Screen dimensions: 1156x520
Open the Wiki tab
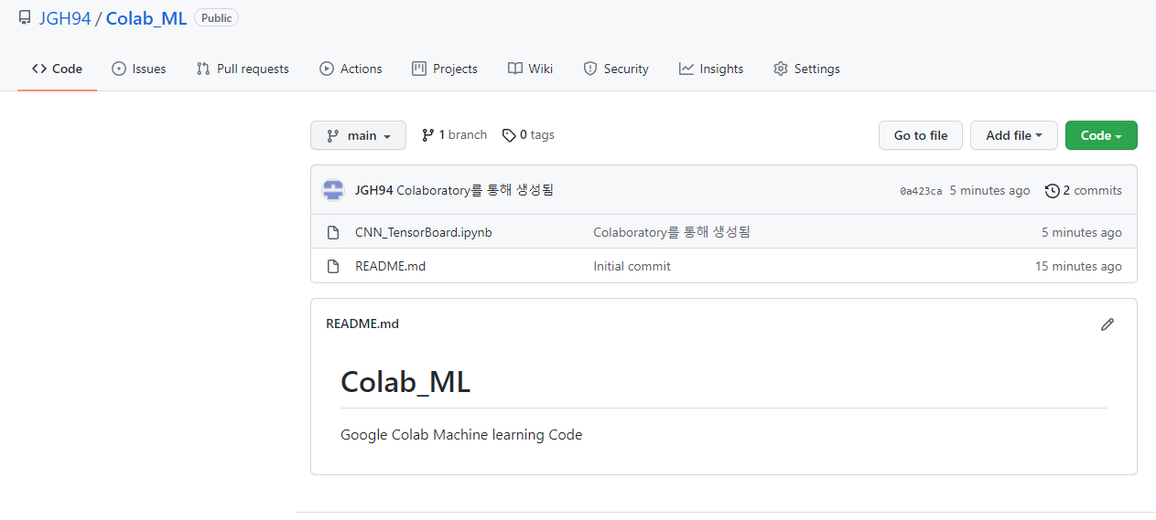click(531, 69)
